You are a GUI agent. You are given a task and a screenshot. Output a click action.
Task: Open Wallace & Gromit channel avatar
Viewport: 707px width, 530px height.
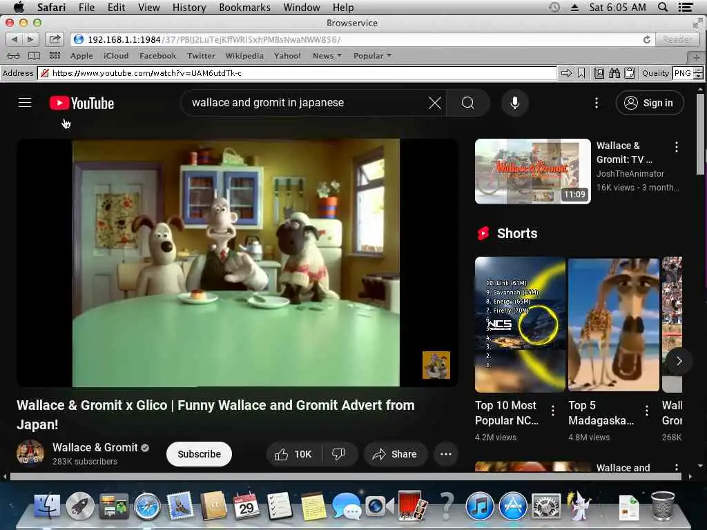coord(30,453)
